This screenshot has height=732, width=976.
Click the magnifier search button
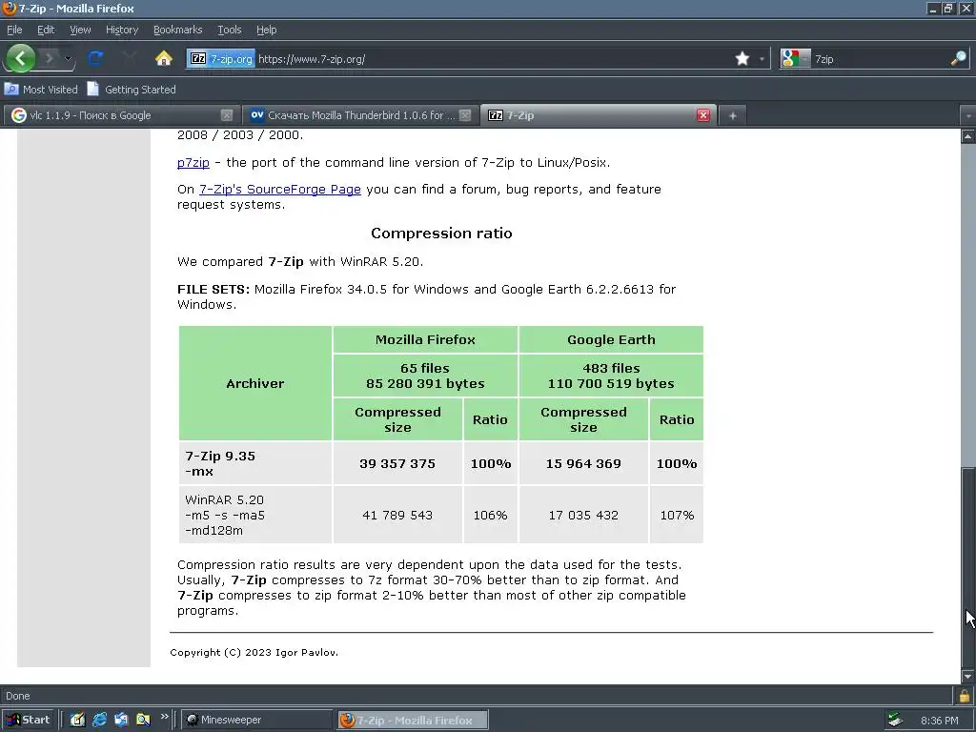click(958, 58)
